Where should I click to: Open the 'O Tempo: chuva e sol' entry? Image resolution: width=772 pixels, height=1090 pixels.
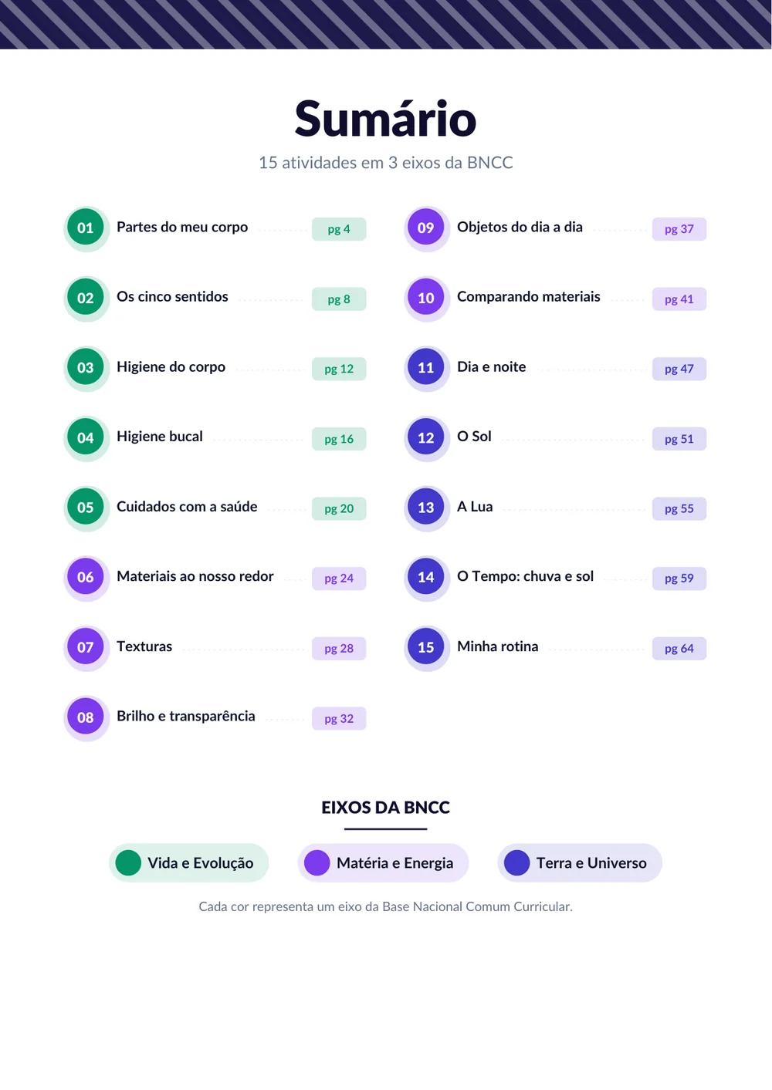pyautogui.click(x=526, y=576)
